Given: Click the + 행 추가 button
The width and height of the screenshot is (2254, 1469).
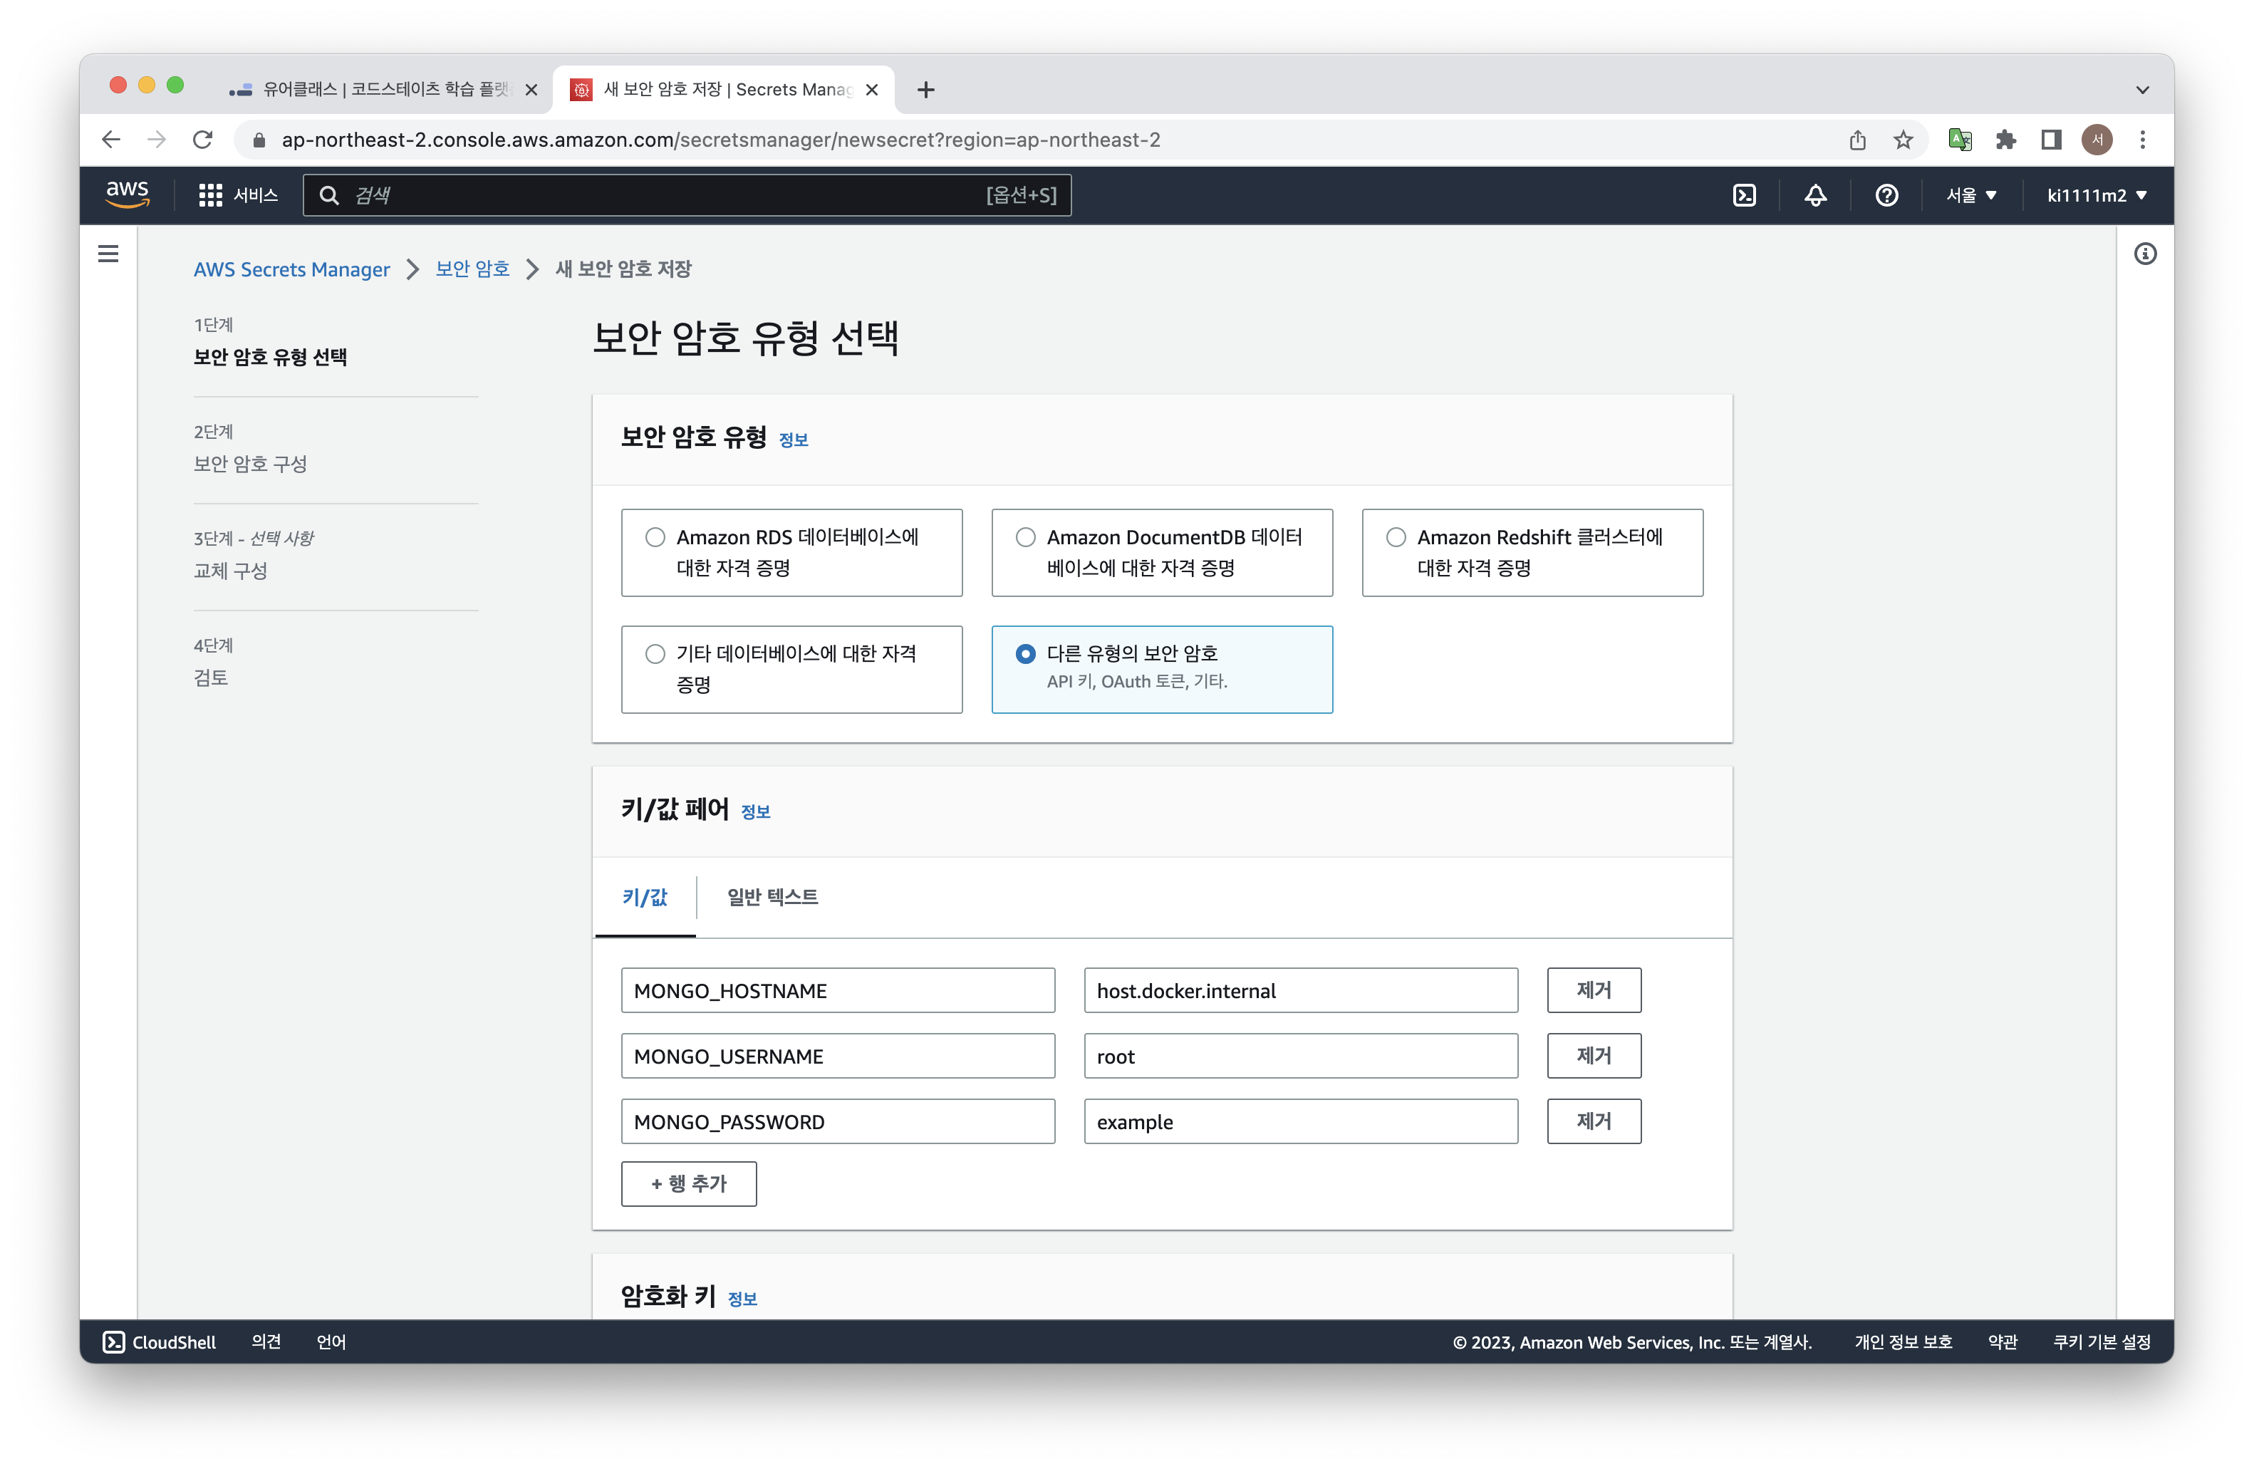Looking at the screenshot, I should click(688, 1184).
